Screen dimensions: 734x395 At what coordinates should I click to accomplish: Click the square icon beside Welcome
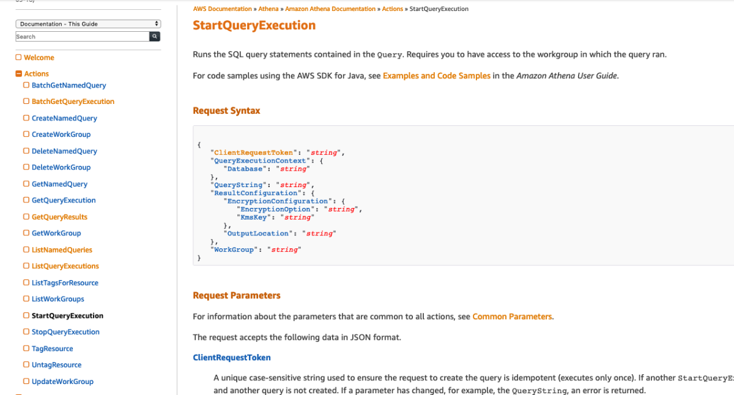pyautogui.click(x=18, y=57)
